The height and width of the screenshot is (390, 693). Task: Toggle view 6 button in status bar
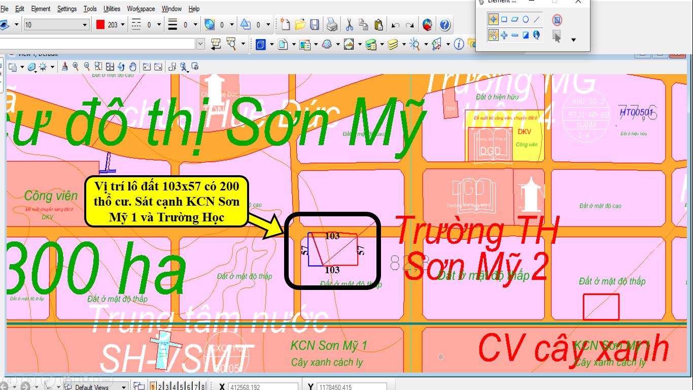189,387
